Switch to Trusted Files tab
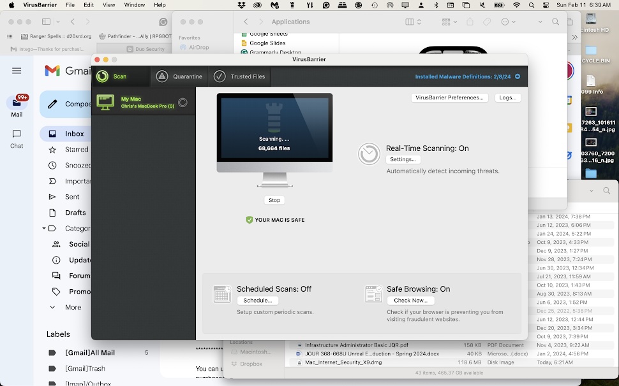 tap(240, 76)
